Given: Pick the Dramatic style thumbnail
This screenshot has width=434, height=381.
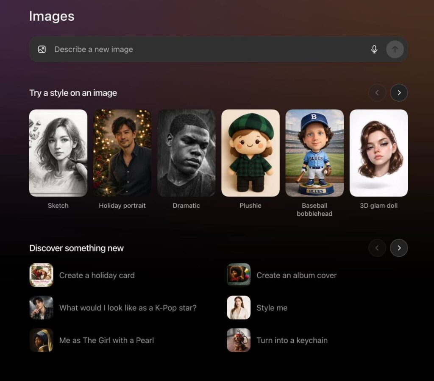Looking at the screenshot, I should click(186, 153).
